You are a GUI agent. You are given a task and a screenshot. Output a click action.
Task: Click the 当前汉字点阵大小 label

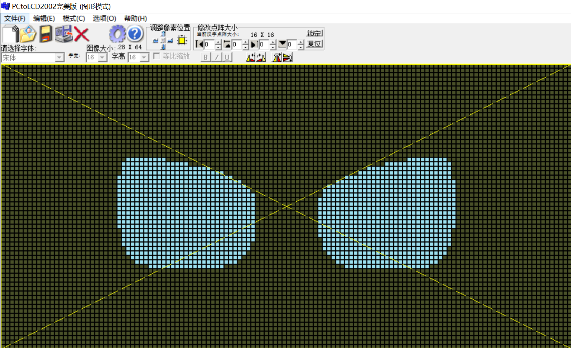pos(218,34)
